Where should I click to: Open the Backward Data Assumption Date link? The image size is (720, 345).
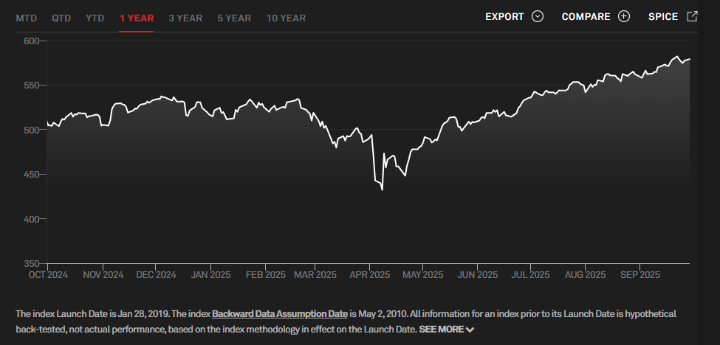(x=279, y=314)
